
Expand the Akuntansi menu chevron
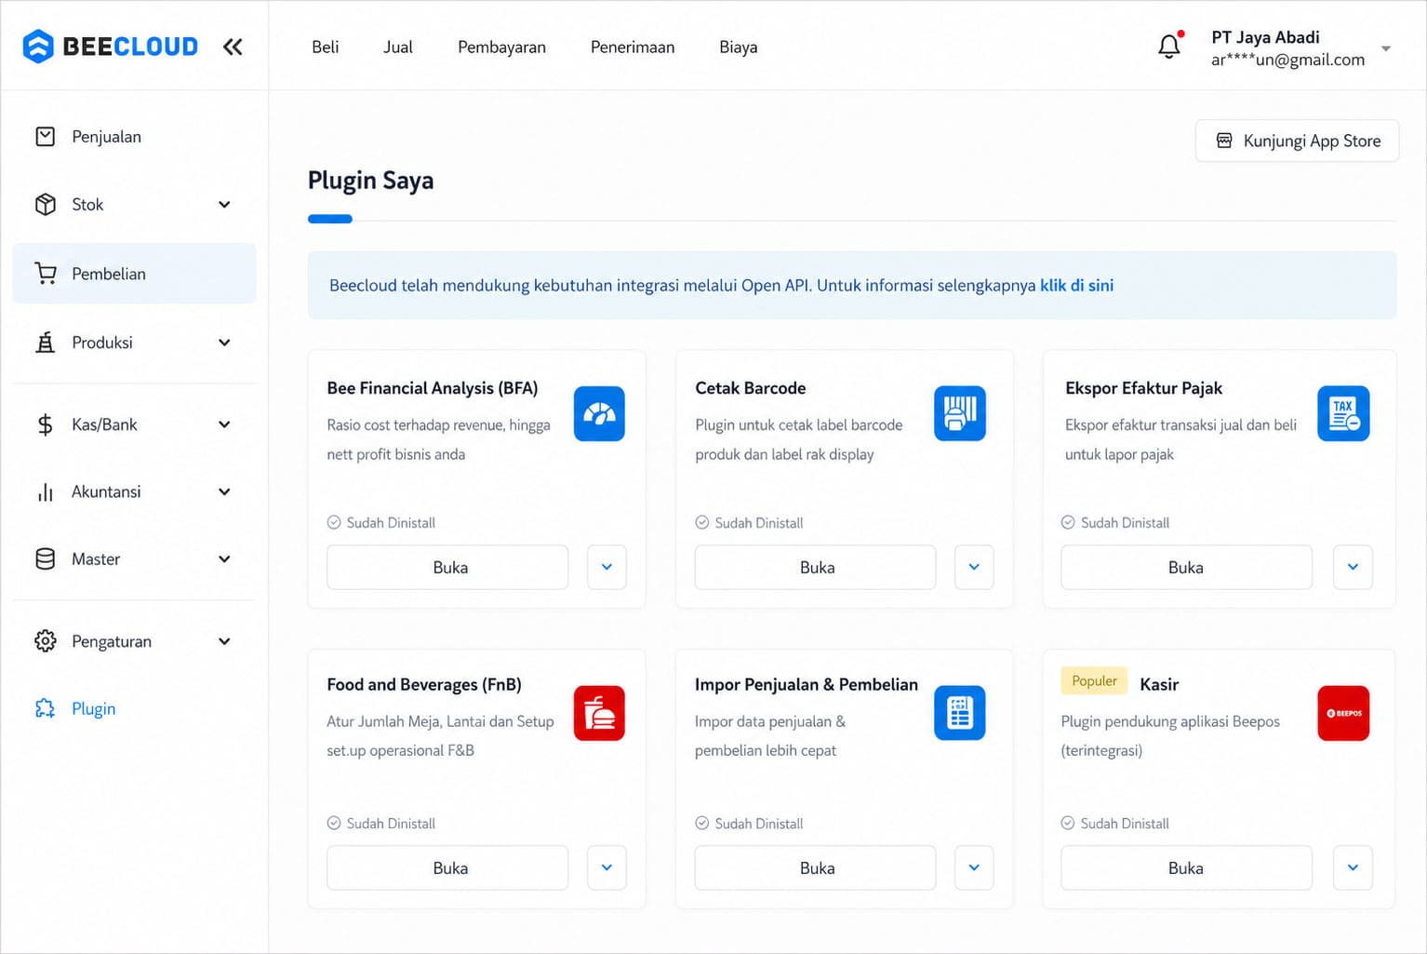(224, 491)
